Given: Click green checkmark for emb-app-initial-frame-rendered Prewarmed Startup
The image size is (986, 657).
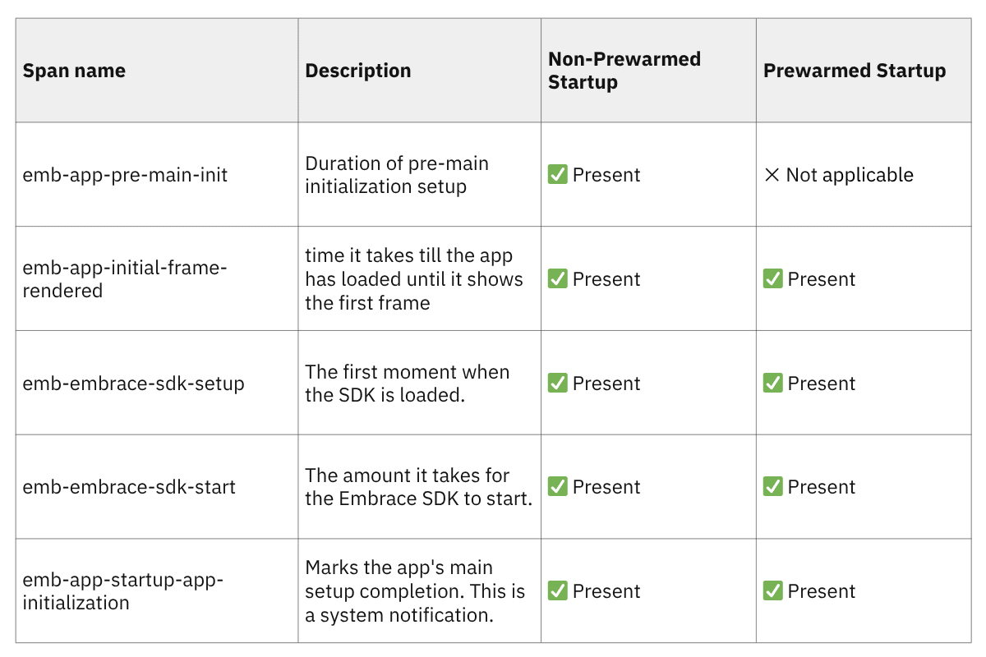Looking at the screenshot, I should point(773,279).
